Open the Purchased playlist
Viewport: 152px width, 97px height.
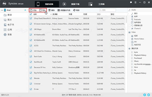coord(138,58)
